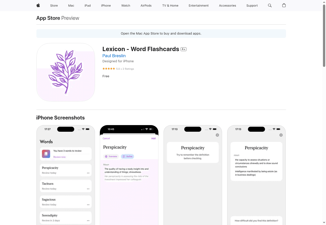Click the Lexicon purple leaf app icon
Image resolution: width=326 pixels, height=225 pixels.
click(x=65, y=72)
